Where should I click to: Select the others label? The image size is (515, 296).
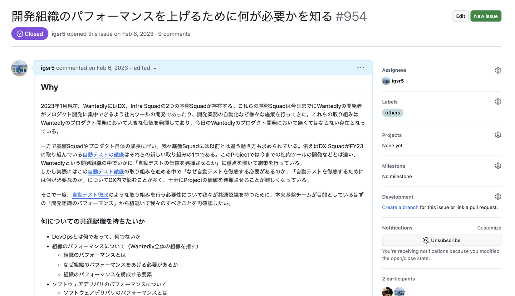(393, 113)
